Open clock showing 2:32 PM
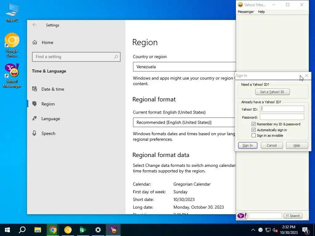Screen dimensions: 315x236 (x=289, y=230)
